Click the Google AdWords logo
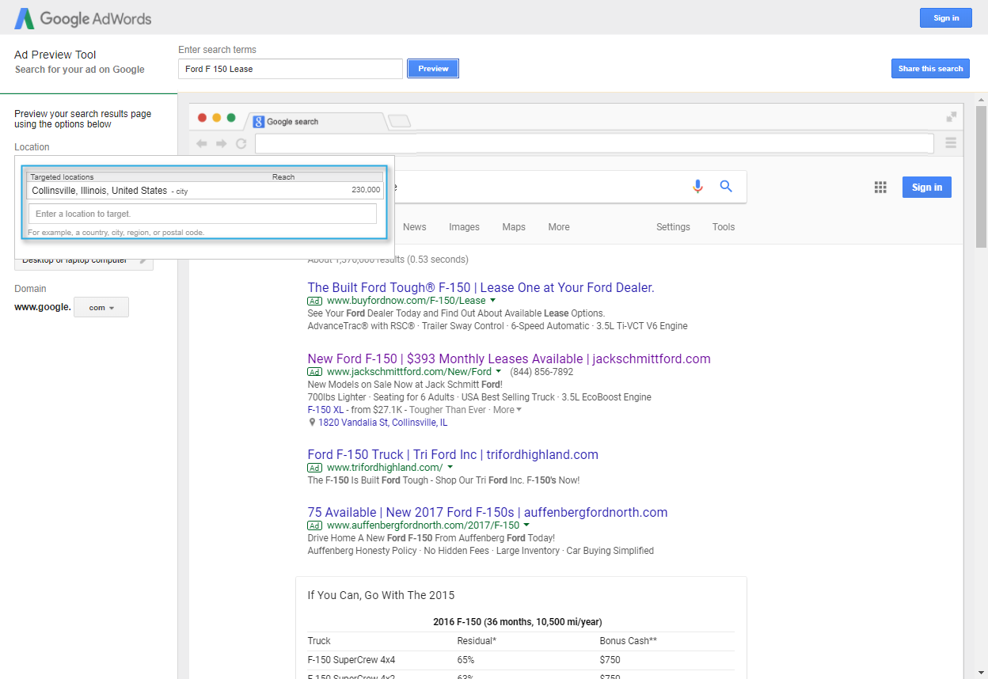Image resolution: width=988 pixels, height=679 pixels. (x=82, y=17)
